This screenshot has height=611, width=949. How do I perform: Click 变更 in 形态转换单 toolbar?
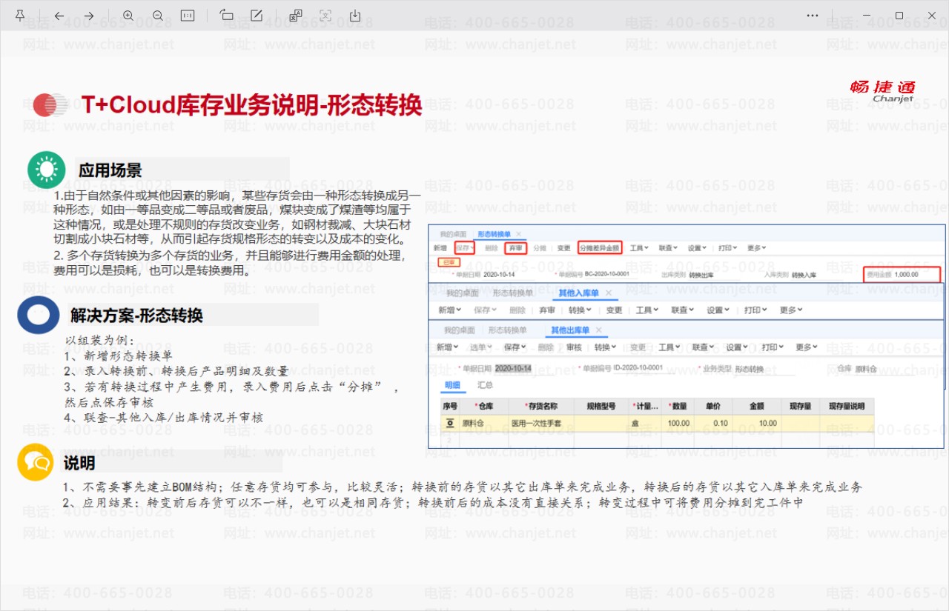564,248
